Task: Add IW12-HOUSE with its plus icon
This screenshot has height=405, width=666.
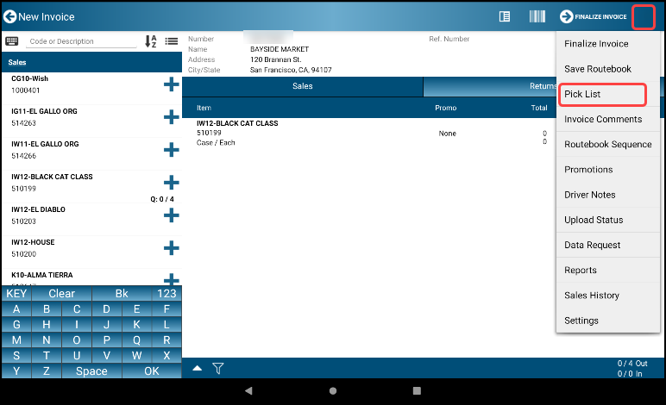Action: pos(171,248)
